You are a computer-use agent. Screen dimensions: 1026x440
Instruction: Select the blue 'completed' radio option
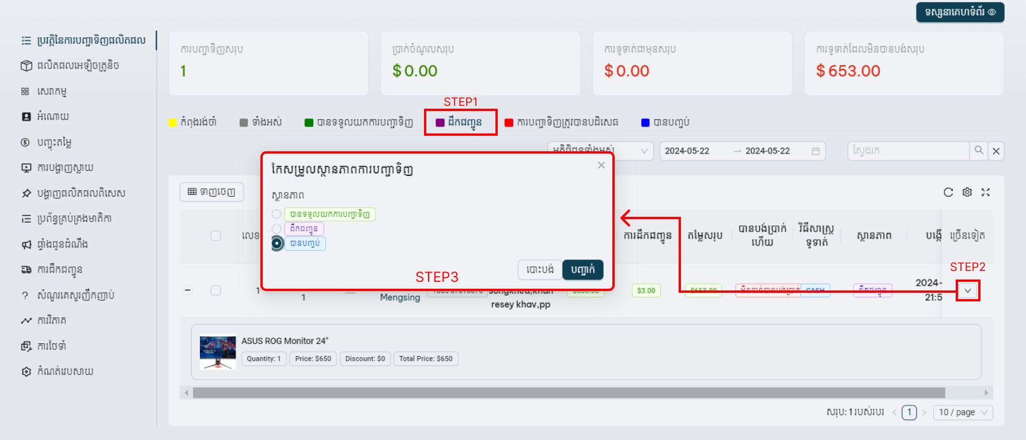[277, 243]
